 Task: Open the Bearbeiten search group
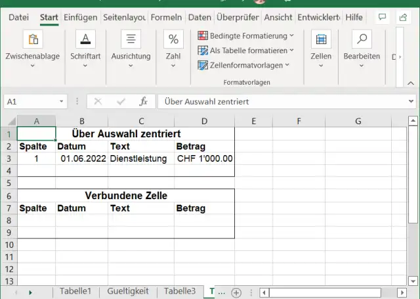362,46
